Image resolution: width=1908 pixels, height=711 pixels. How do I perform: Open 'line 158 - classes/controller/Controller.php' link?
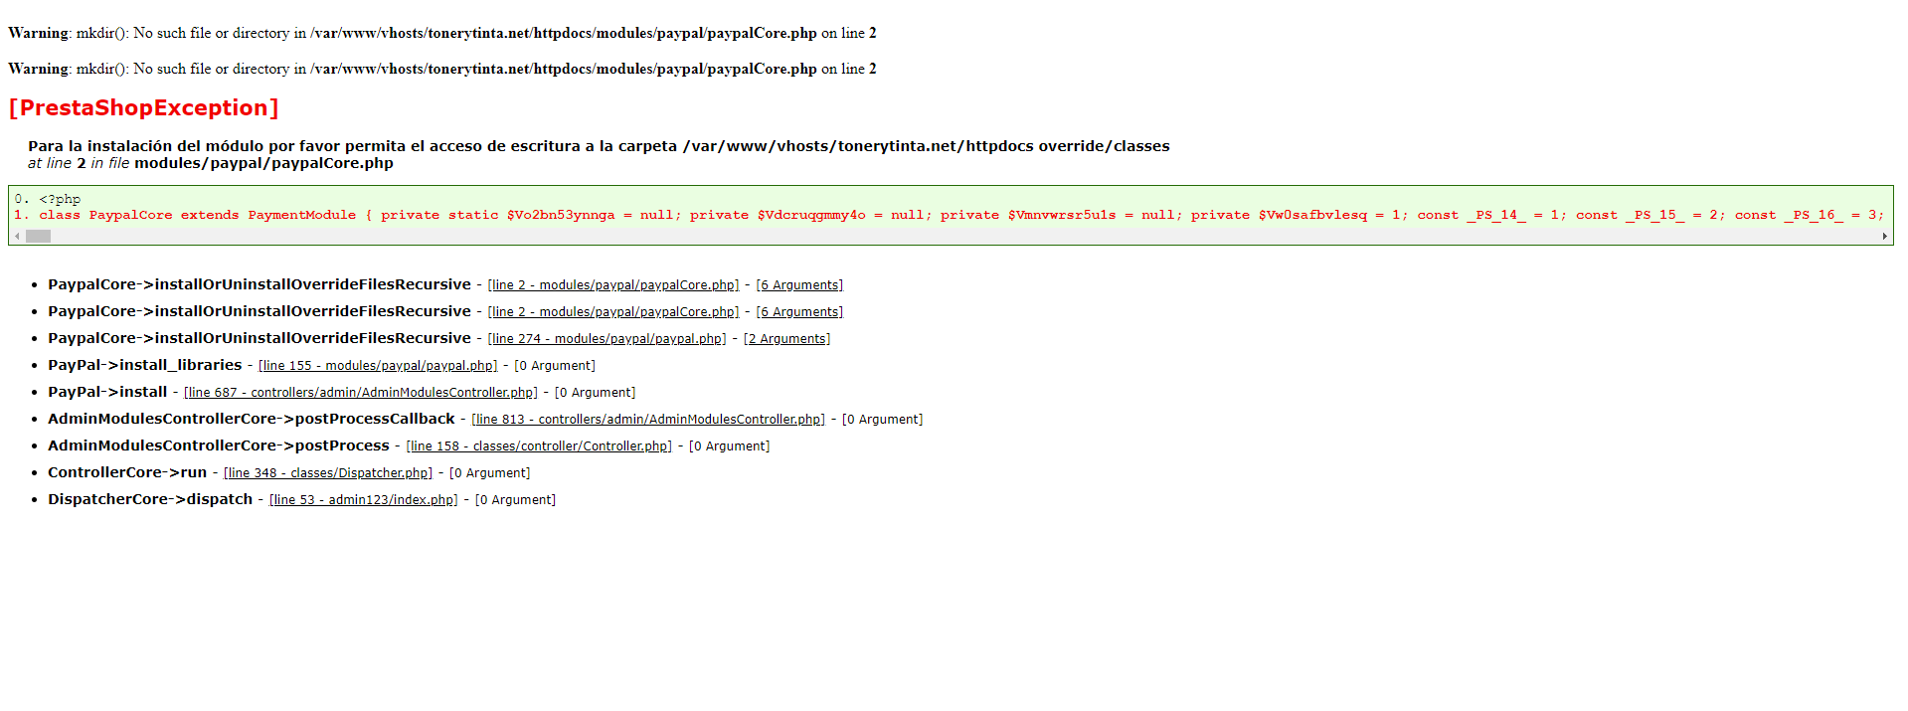click(539, 446)
